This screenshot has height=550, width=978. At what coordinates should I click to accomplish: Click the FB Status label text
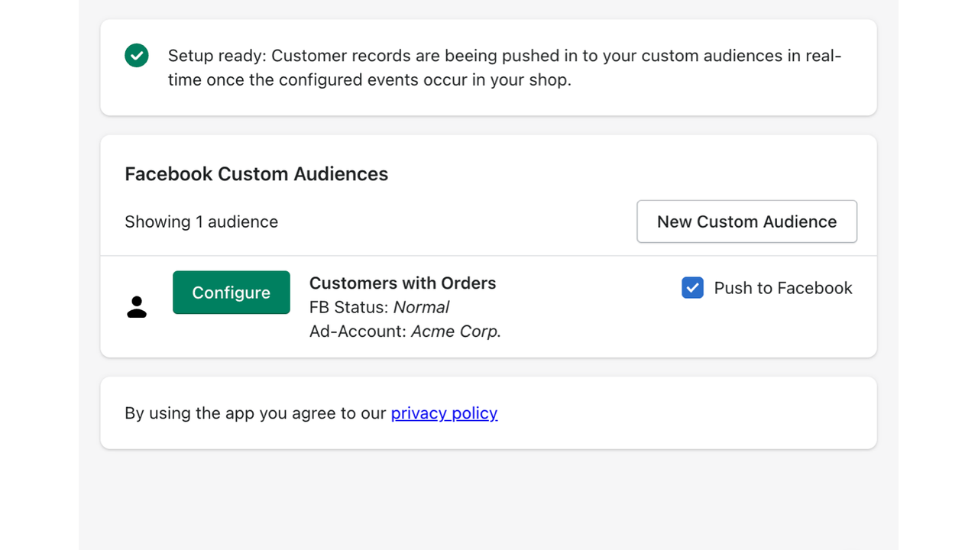click(348, 308)
